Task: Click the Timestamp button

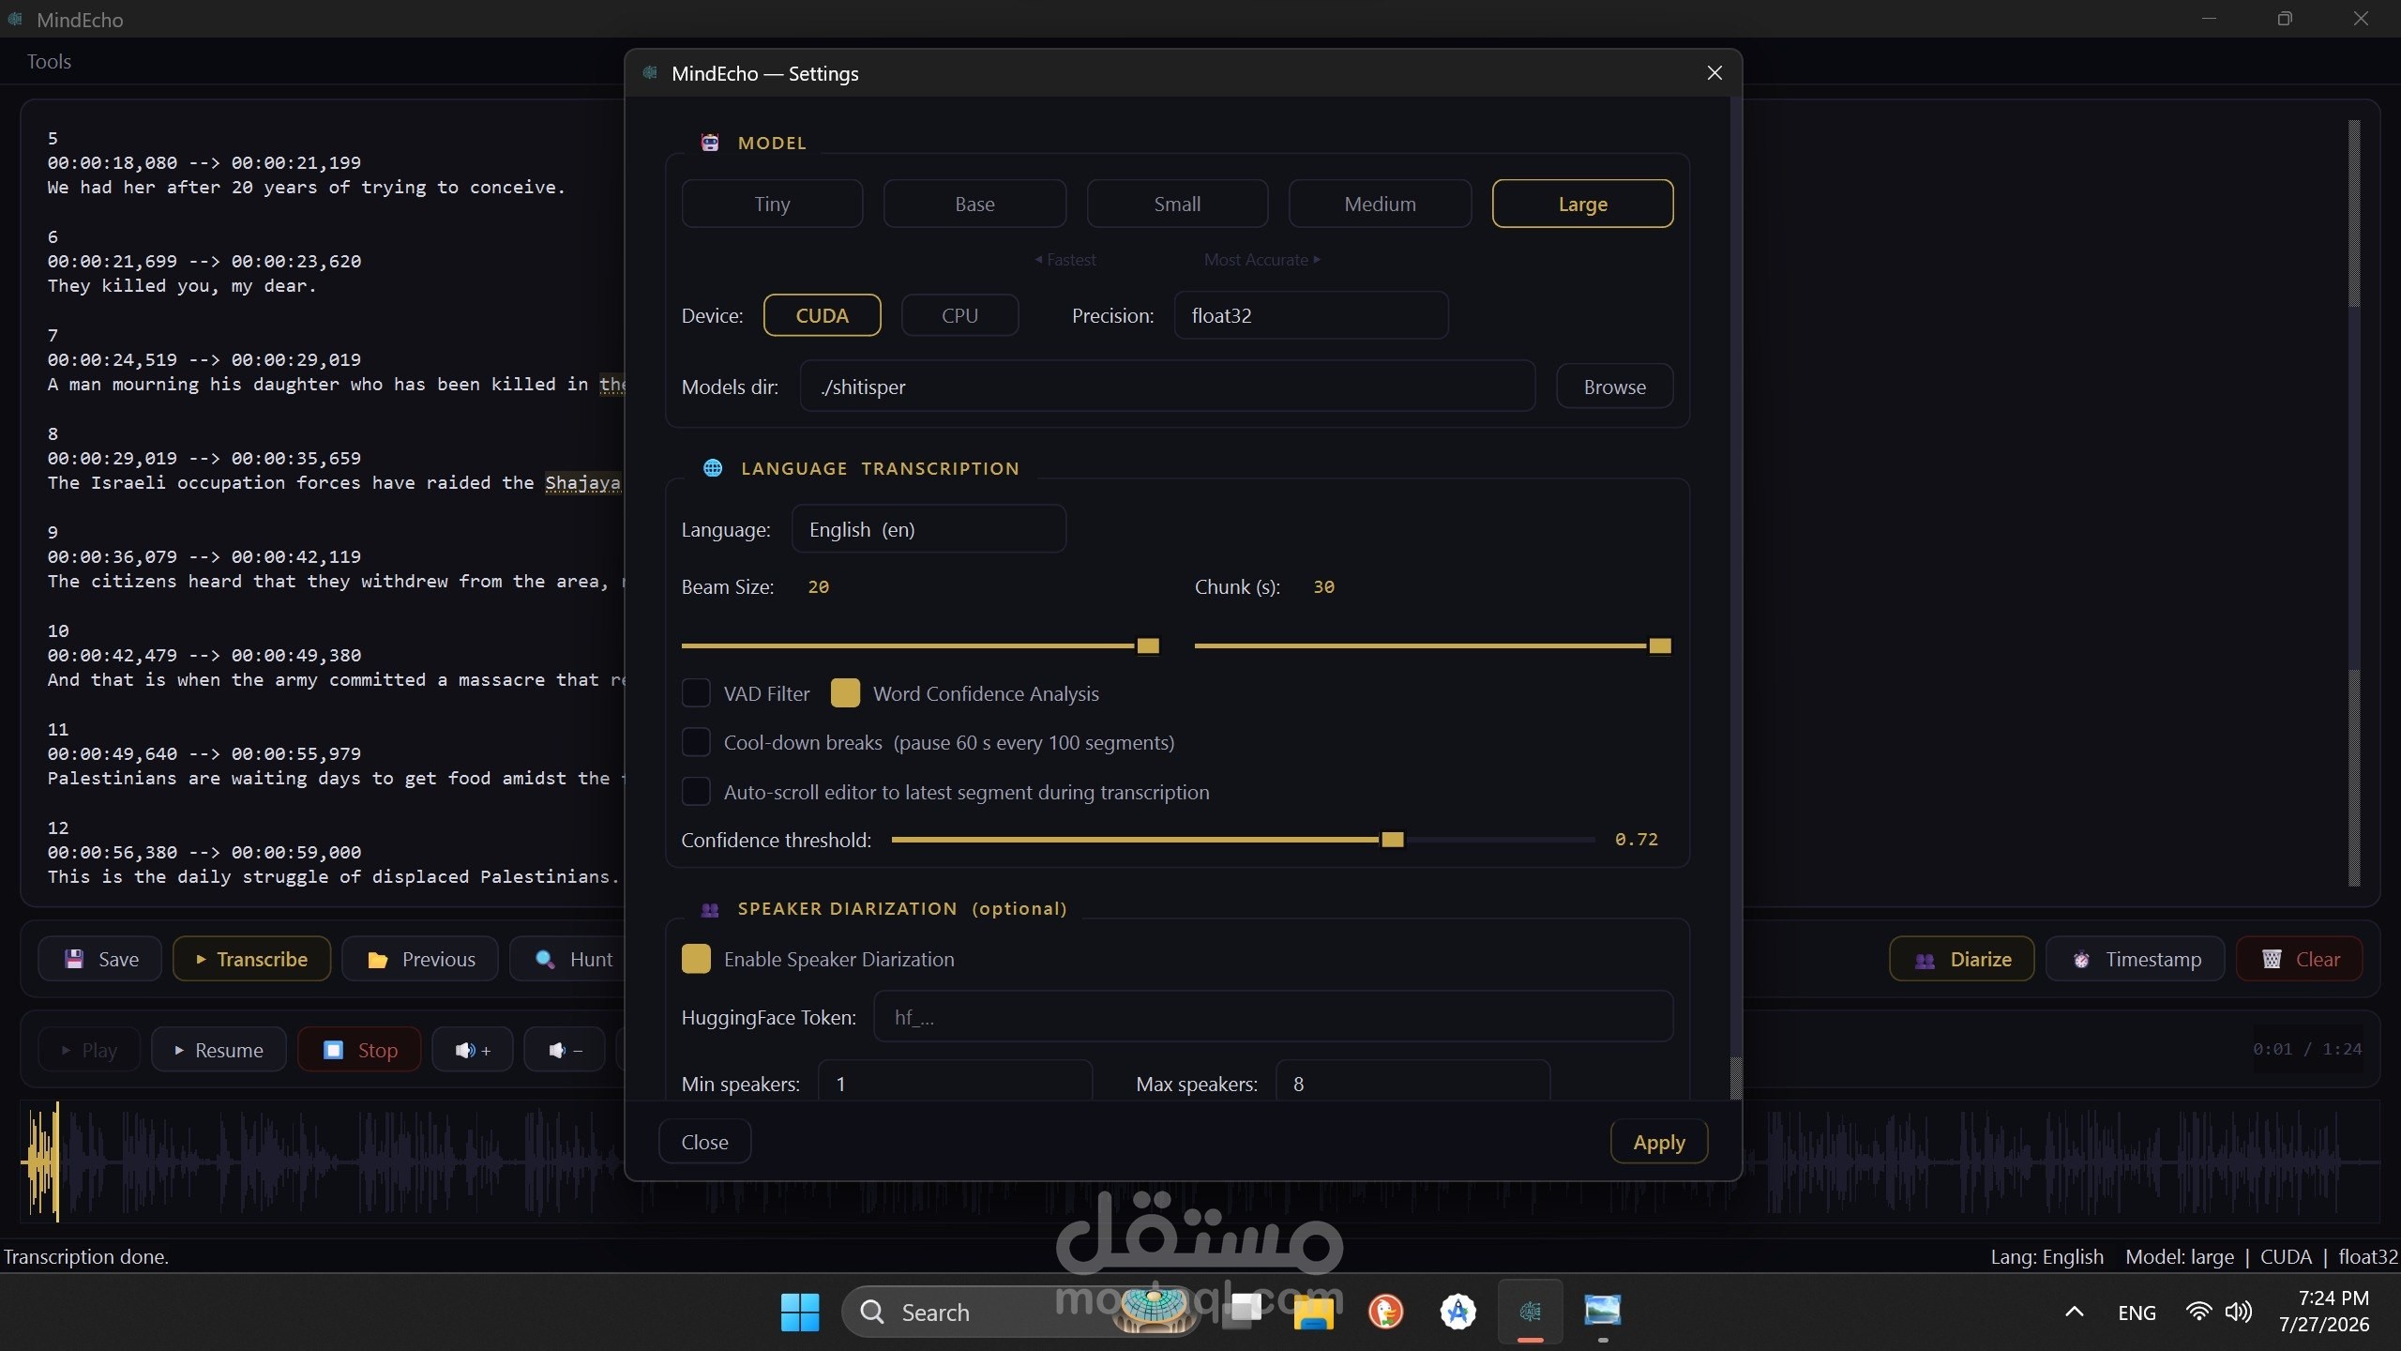Action: point(2135,959)
